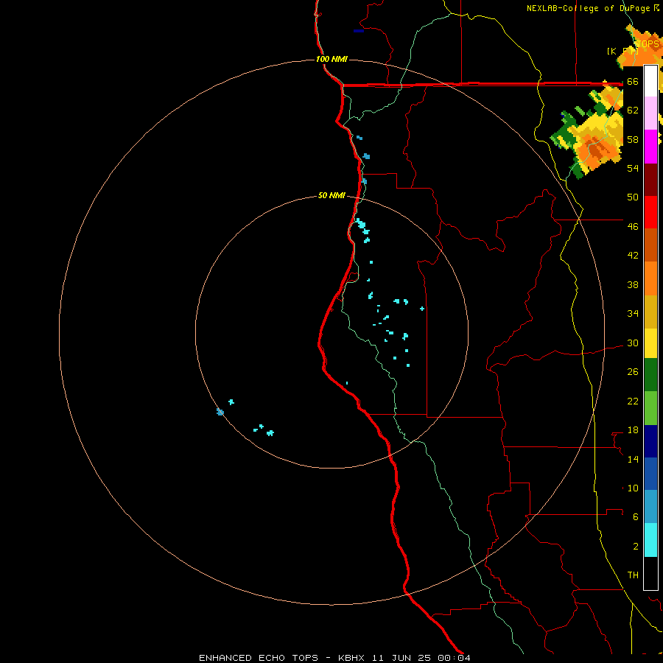Select the orange 38 kft legend swatch

click(650, 278)
